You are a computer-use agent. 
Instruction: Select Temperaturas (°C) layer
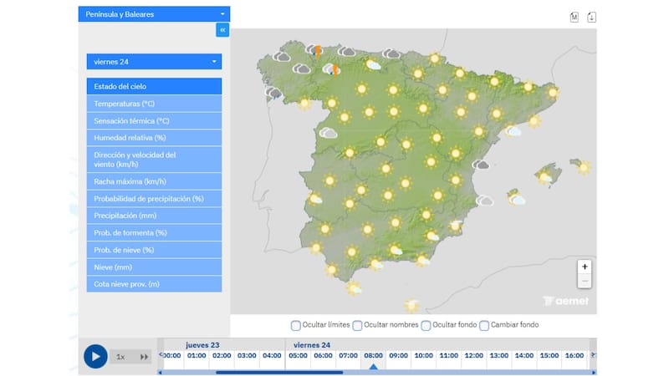(154, 104)
